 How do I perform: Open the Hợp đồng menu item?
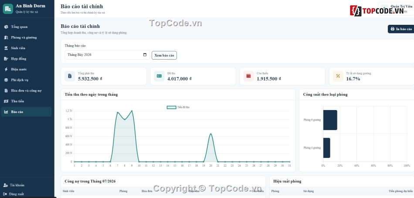[x=27, y=59]
